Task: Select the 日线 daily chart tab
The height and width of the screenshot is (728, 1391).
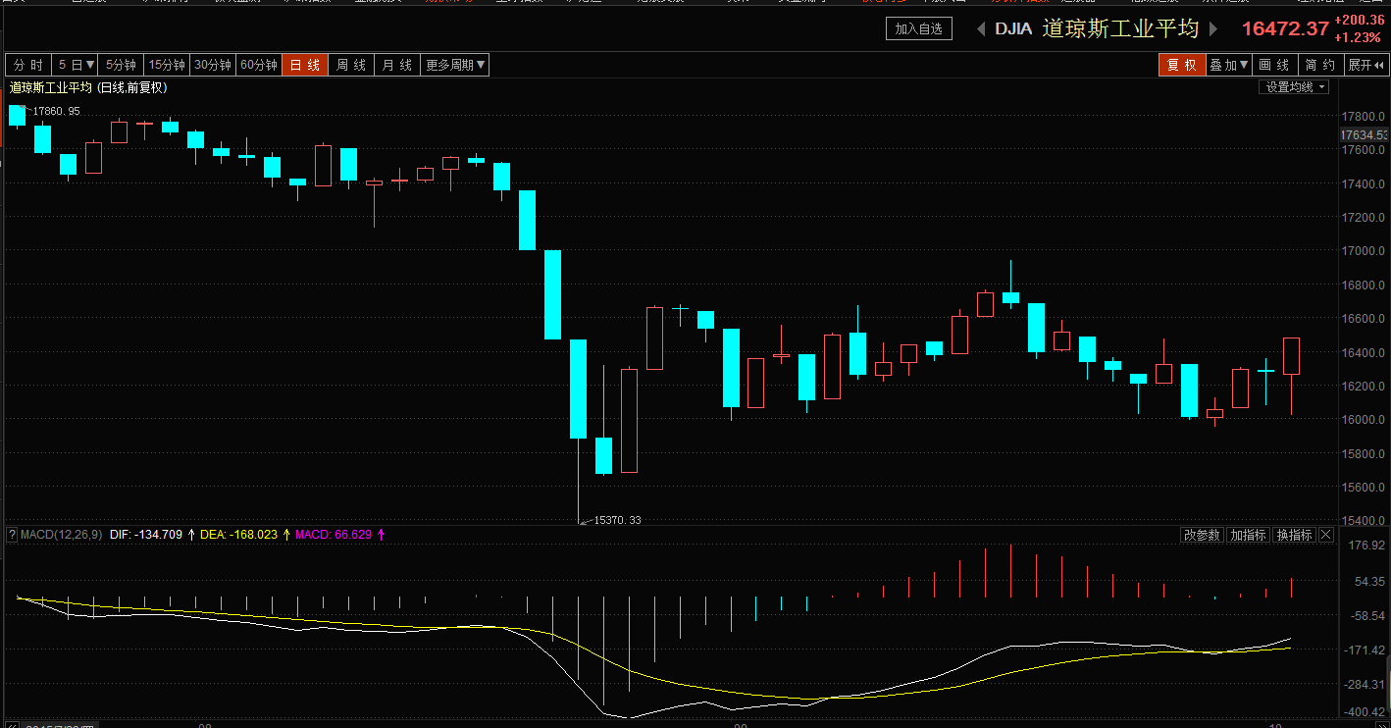Action: [x=305, y=65]
